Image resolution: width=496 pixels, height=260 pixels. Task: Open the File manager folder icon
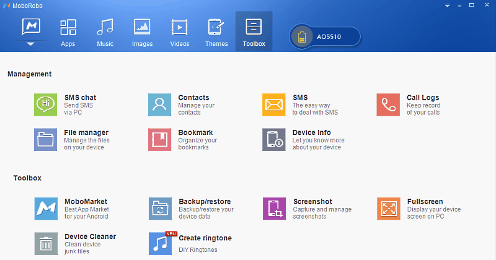click(45, 139)
